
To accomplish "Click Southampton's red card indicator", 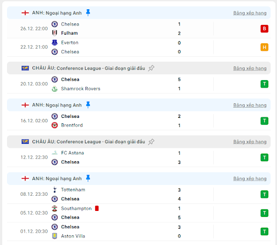I will point(97,208).
